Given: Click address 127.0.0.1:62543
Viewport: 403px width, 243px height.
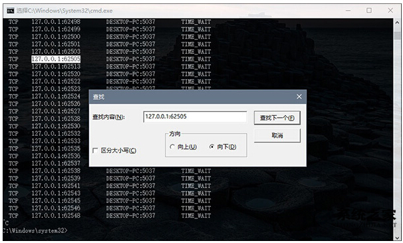Looking at the screenshot, I should coord(56,193).
